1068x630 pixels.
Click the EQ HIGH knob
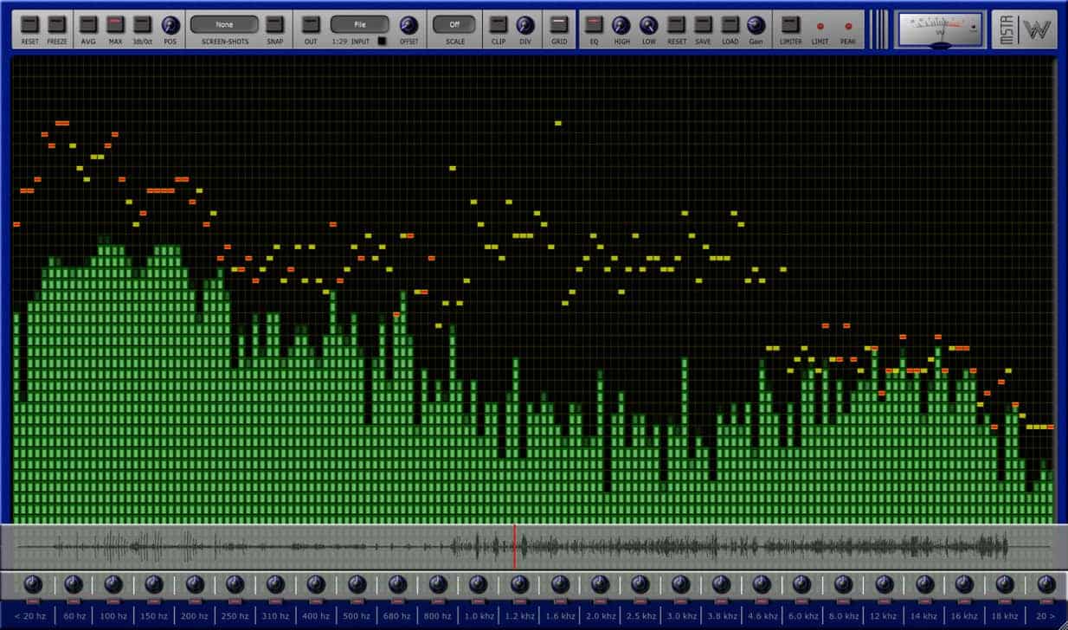tap(621, 25)
